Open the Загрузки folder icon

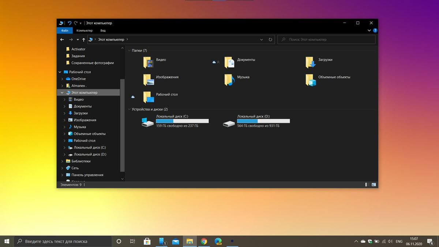click(x=310, y=62)
